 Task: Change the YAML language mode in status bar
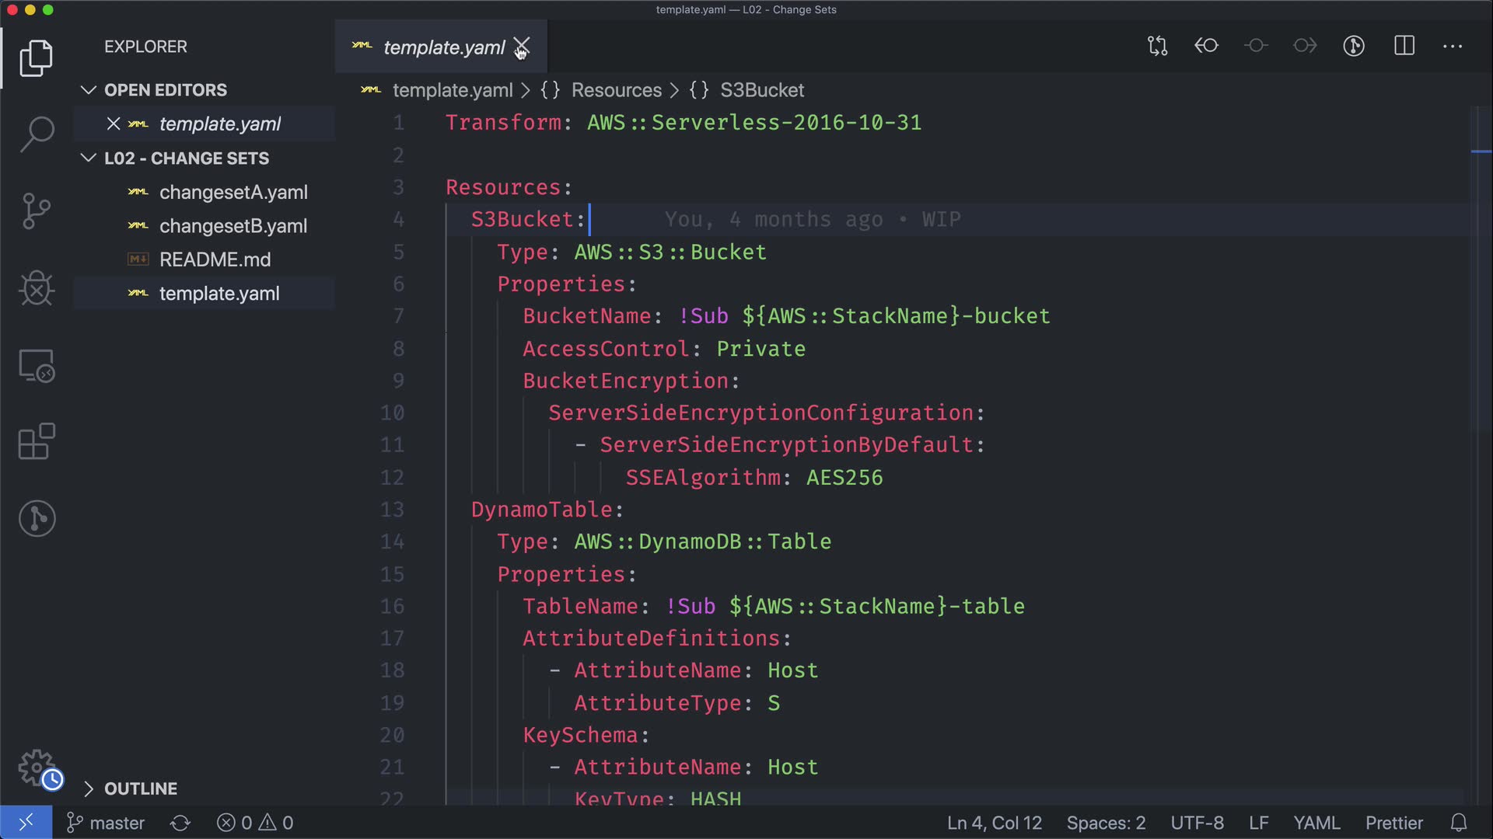coord(1316,823)
